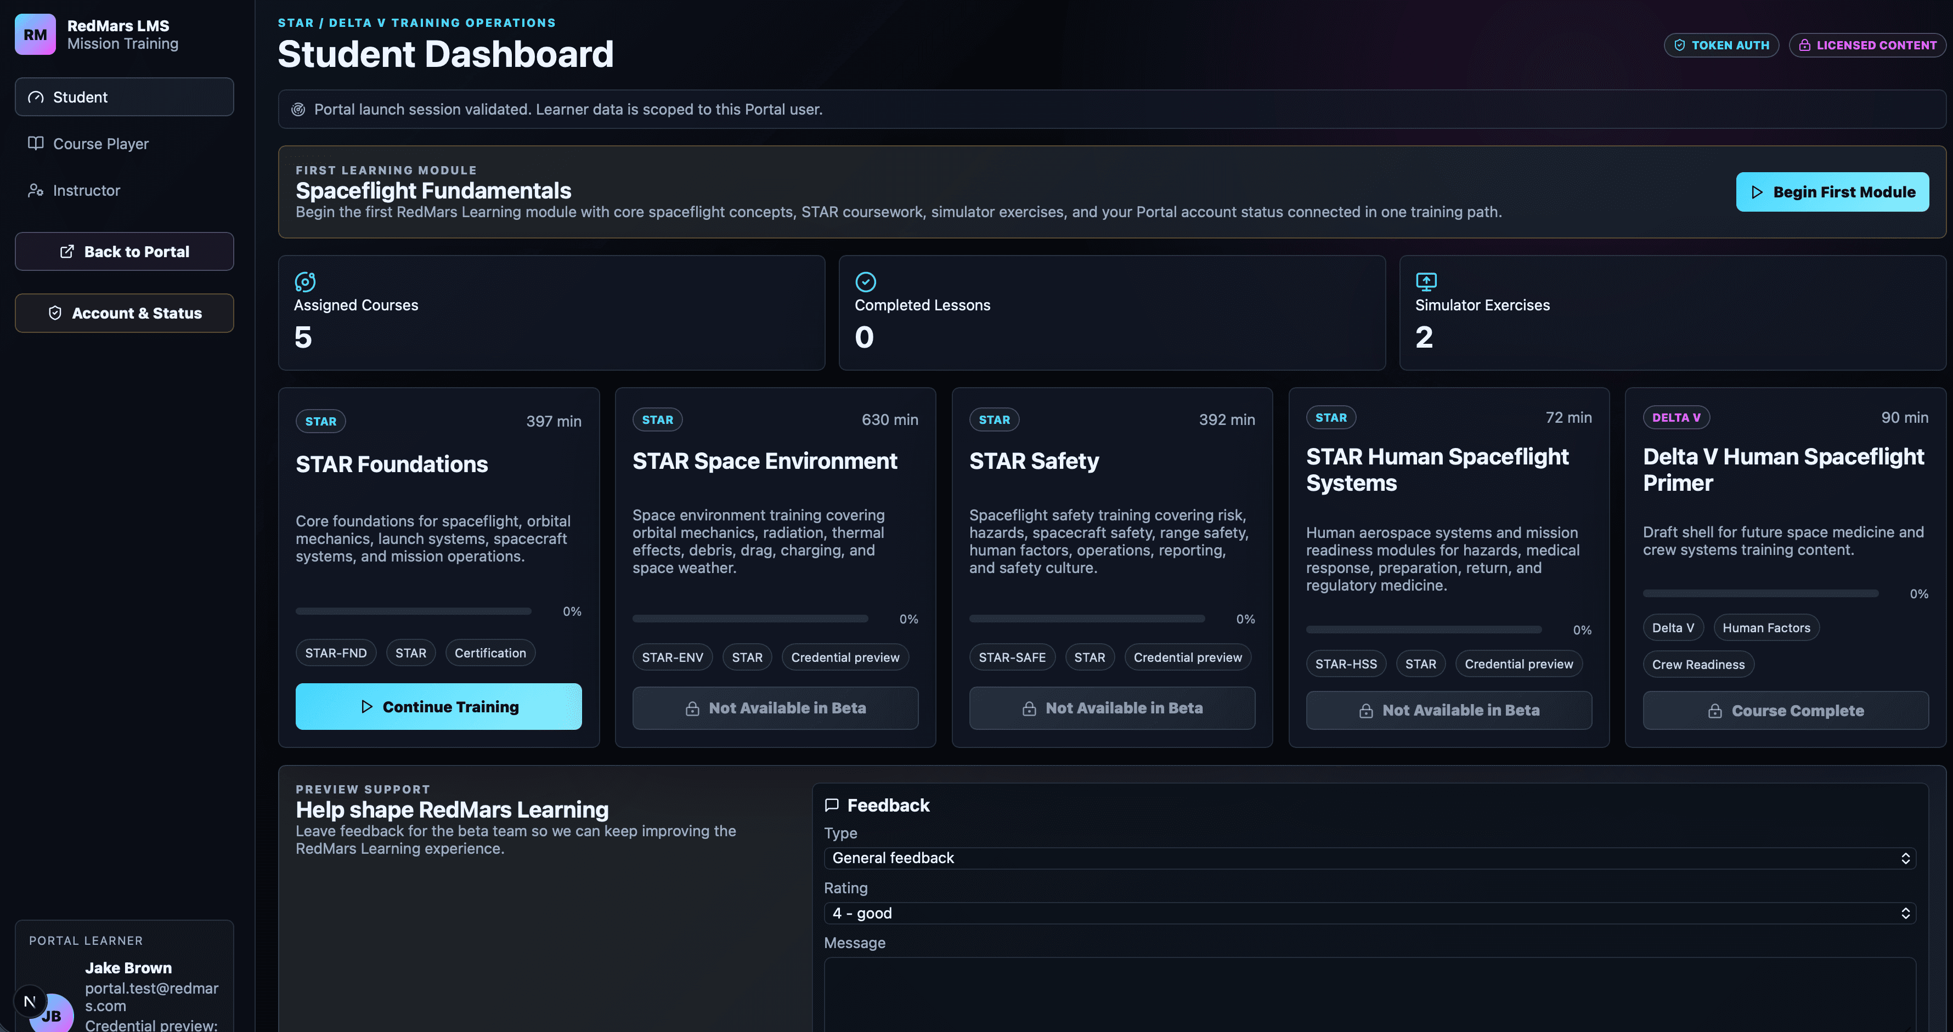This screenshot has height=1032, width=1953.
Task: Open the Rating dropdown showing 4 - good
Action: (1369, 913)
